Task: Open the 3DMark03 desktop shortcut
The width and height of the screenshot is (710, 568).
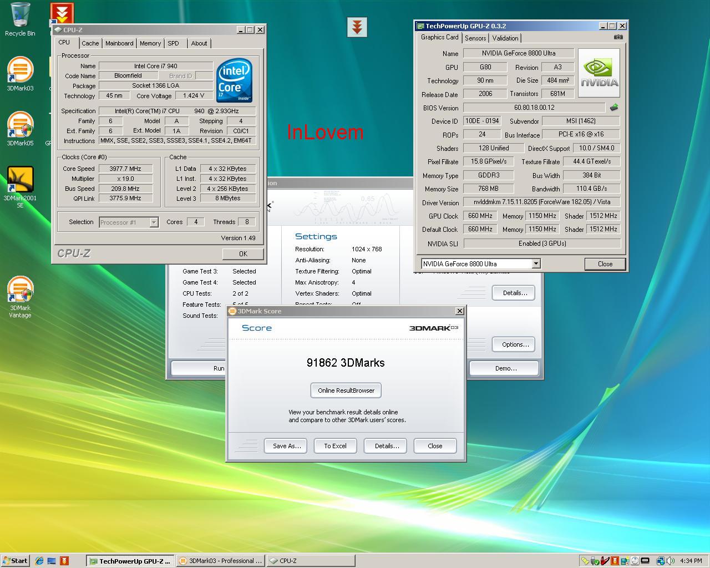Action: tap(20, 74)
